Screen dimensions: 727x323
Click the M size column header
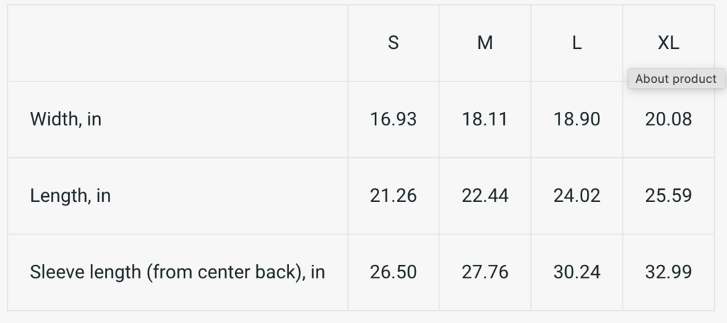485,43
